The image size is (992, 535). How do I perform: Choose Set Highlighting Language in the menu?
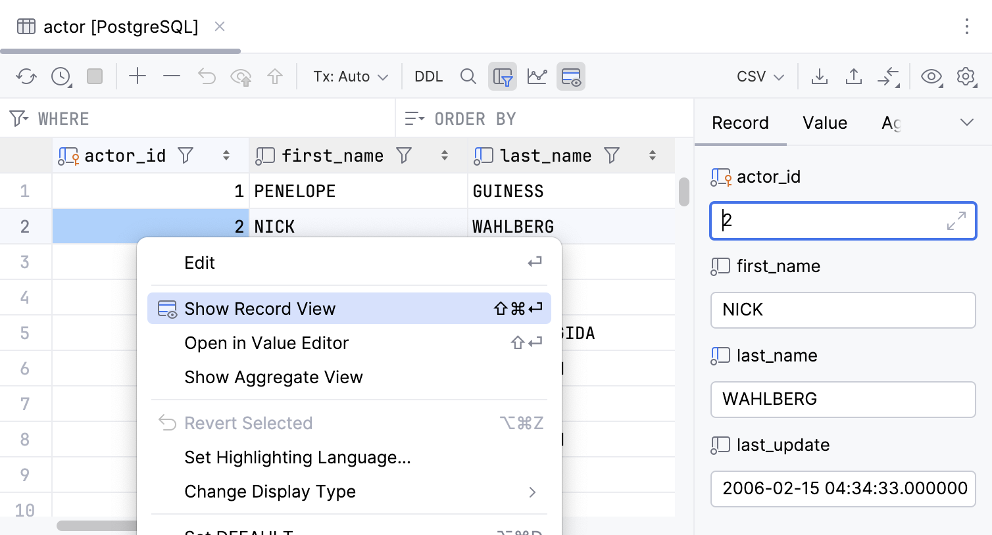[x=297, y=457]
